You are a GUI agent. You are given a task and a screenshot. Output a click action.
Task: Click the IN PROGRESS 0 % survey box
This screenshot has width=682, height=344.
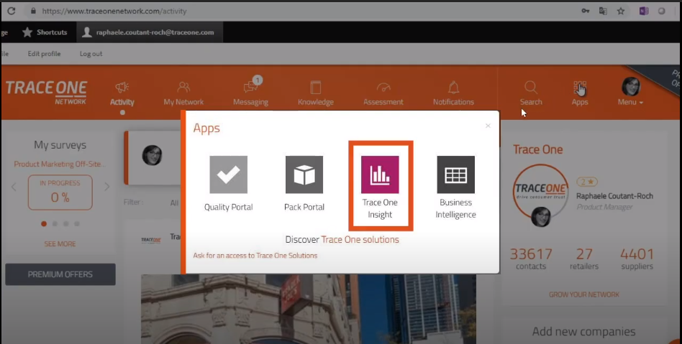pos(60,192)
